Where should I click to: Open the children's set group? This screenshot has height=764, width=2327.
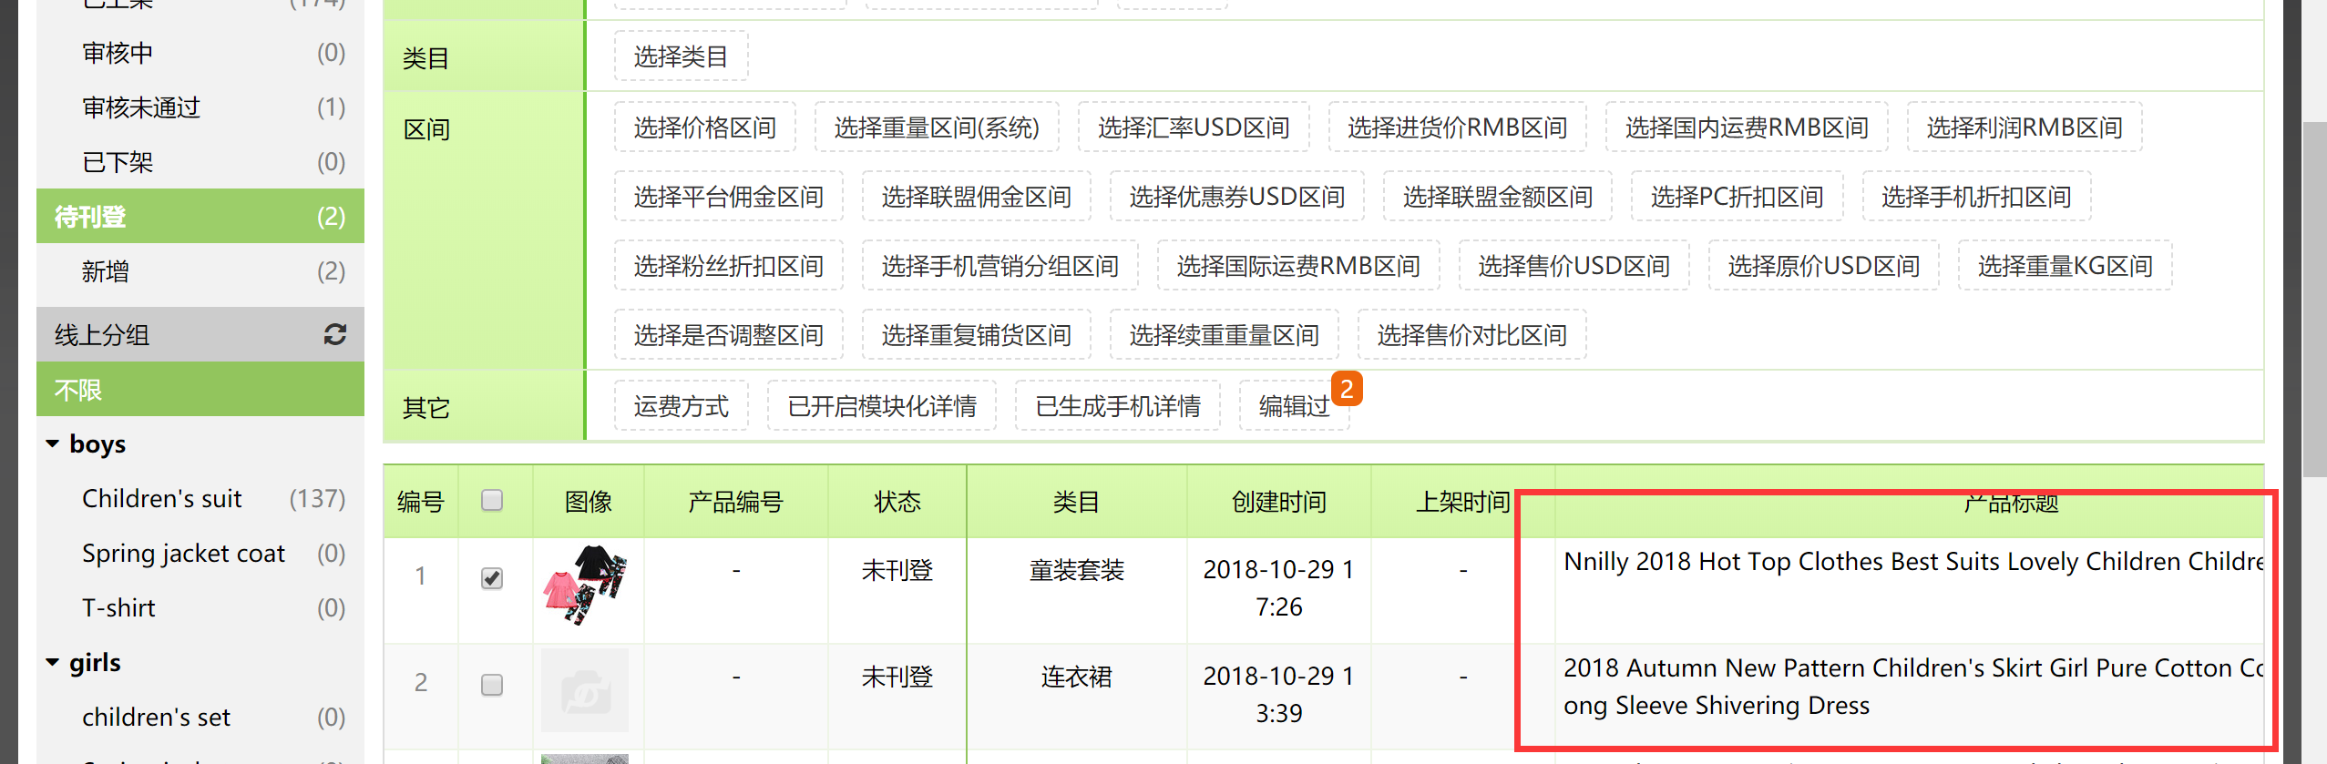tap(200, 717)
